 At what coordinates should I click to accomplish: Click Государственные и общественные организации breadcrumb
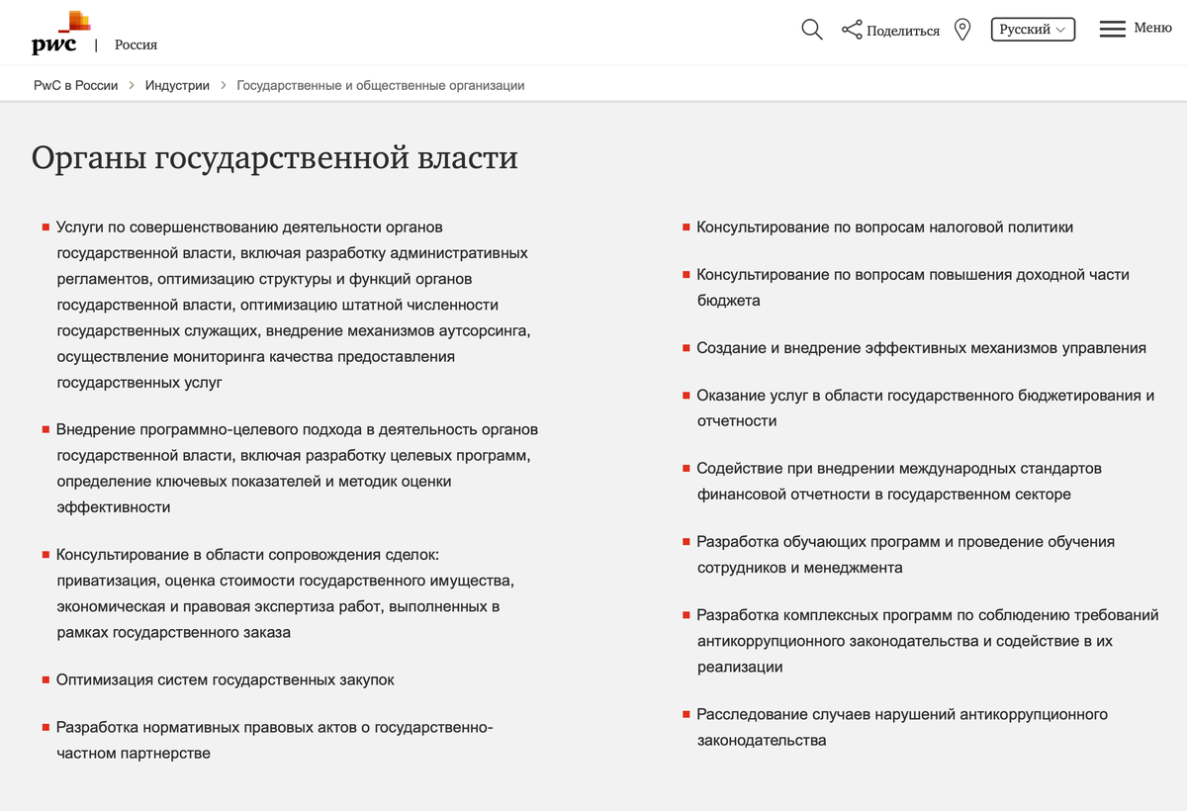click(x=381, y=85)
